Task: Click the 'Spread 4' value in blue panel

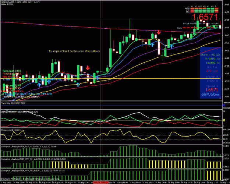Action: point(212,86)
